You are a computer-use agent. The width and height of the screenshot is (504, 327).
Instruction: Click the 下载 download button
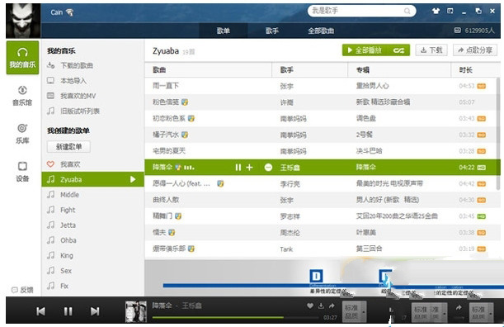(x=431, y=50)
